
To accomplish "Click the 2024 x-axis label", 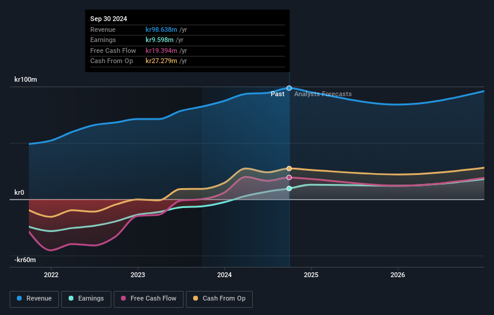I will [x=224, y=275].
